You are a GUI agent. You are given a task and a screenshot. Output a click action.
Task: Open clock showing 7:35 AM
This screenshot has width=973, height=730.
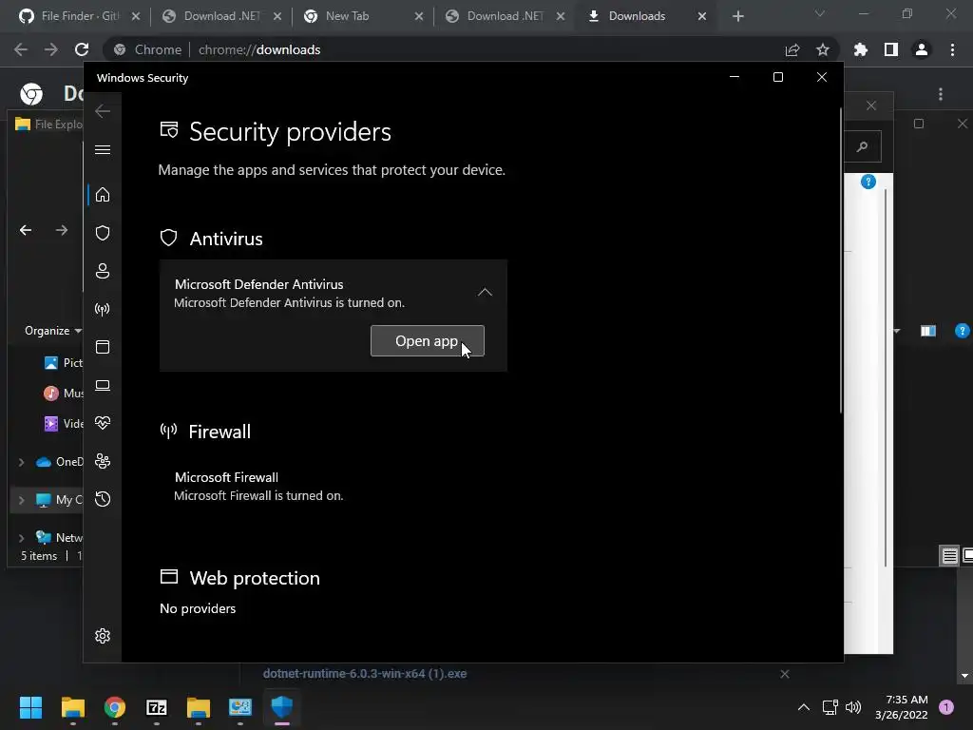point(901,707)
